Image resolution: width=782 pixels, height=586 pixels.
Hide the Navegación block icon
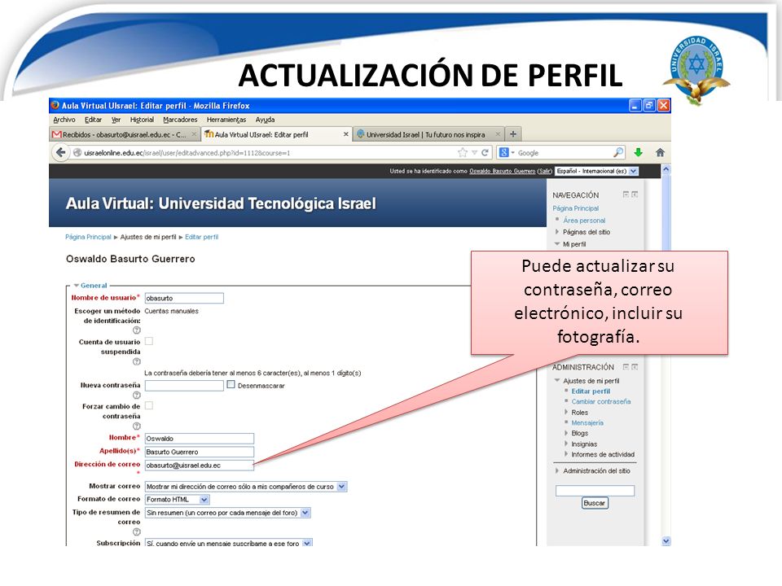pyautogui.click(x=626, y=195)
